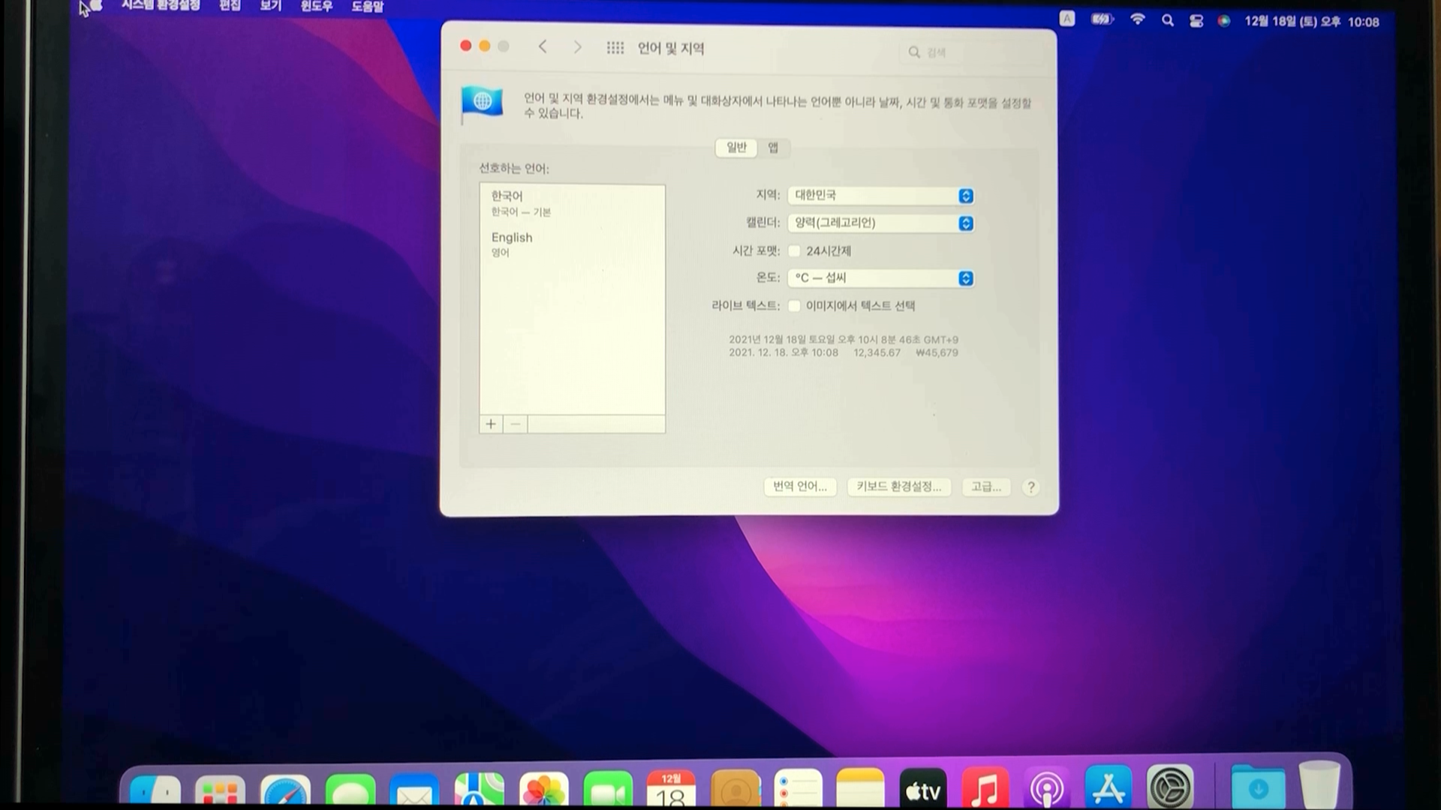Image resolution: width=1441 pixels, height=810 pixels.
Task: Open the 보기 menu in menu bar
Action: [x=270, y=7]
